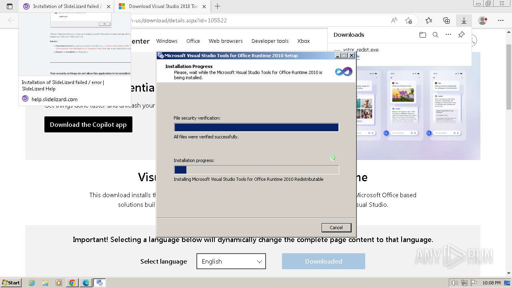This screenshot has height=288, width=512.
Task: Open Windows menu on Microsoft site
Action: (x=167, y=41)
